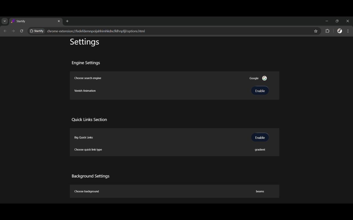Restore down the Chrome window
The height and width of the screenshot is (220, 353).
[337, 21]
